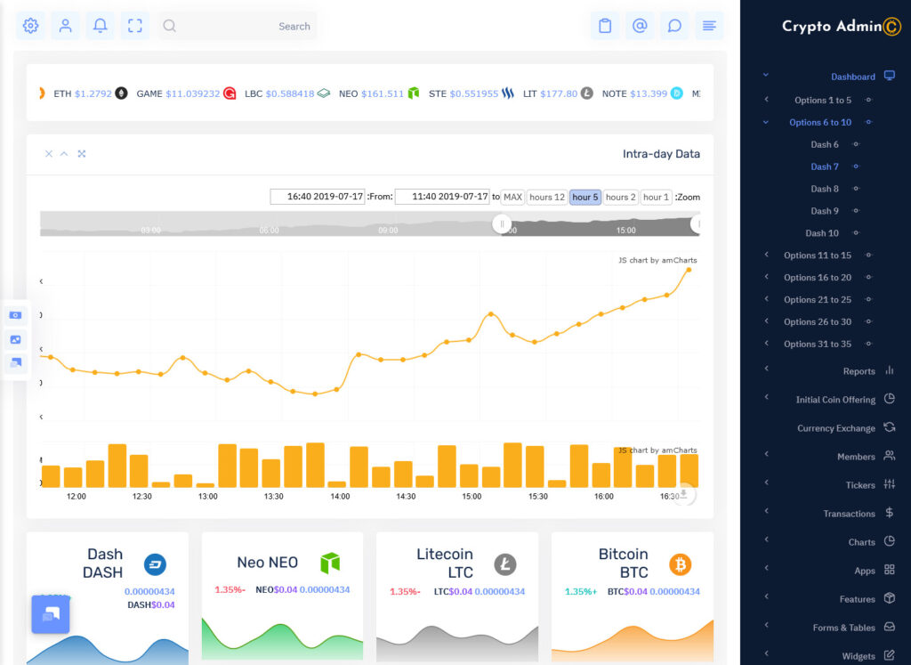Expand the Intra-day Data panel to fullscreen

click(x=82, y=153)
